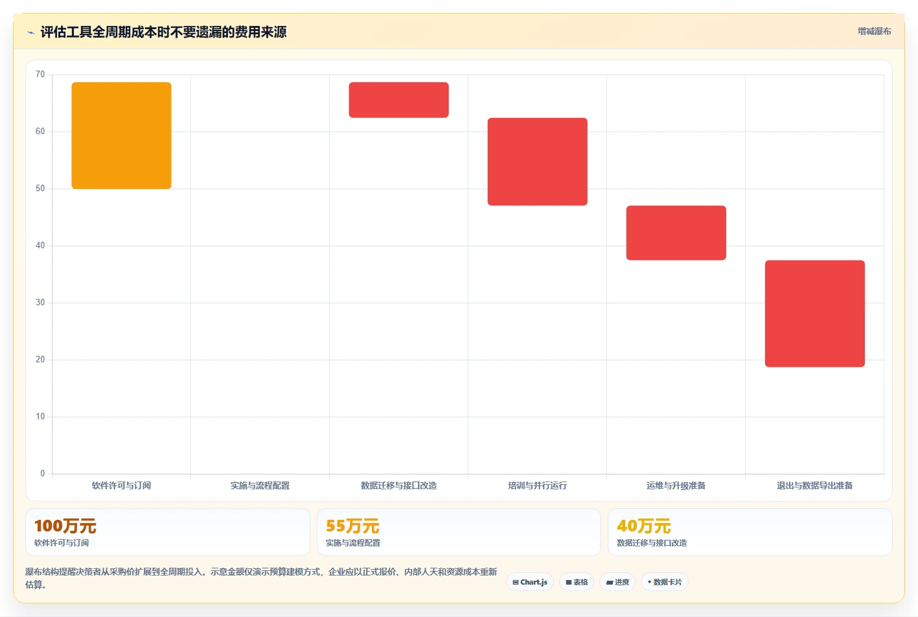Click the 培训与并行运行 x-axis label

coord(537,485)
